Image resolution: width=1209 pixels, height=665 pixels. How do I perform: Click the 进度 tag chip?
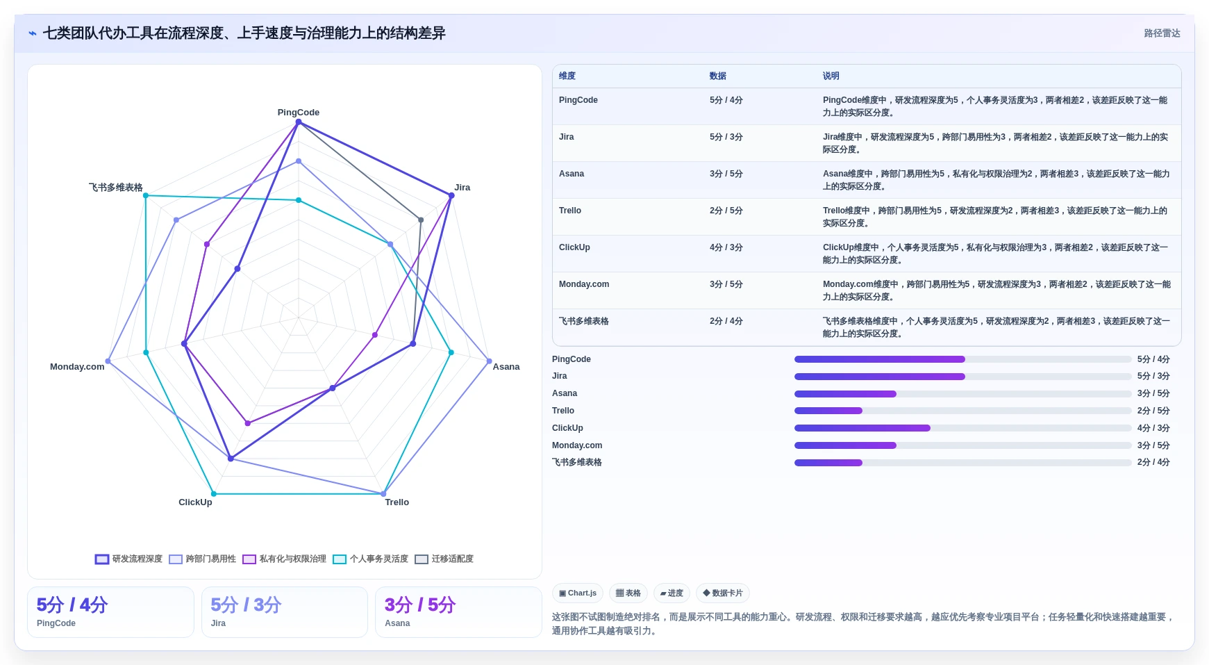(672, 593)
